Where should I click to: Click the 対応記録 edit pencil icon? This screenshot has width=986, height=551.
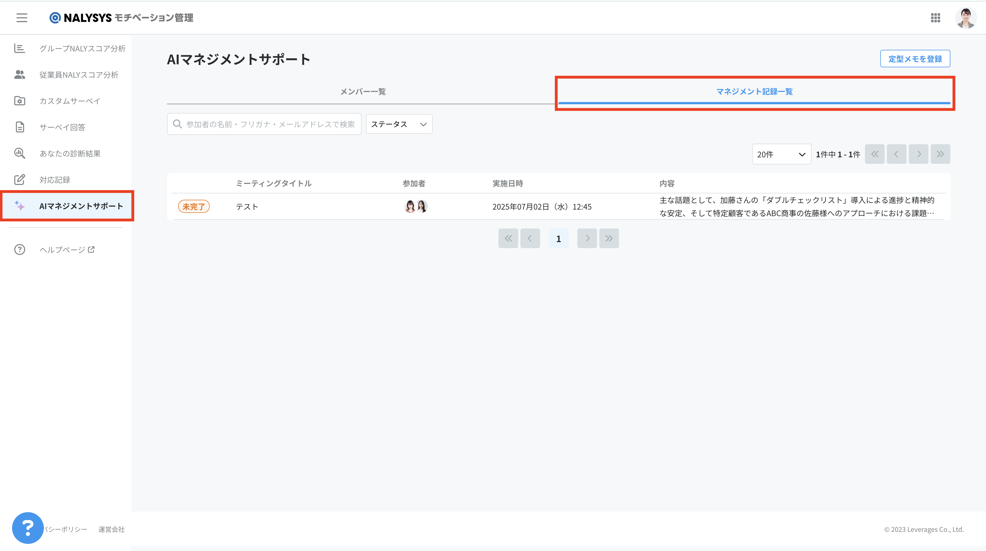(19, 179)
